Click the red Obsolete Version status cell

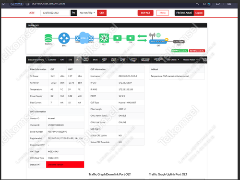pos(65,165)
